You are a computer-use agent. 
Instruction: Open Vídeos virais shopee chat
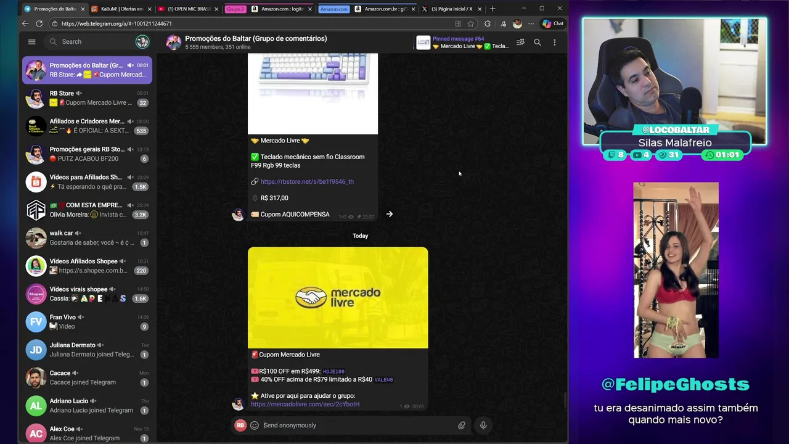pos(87,294)
